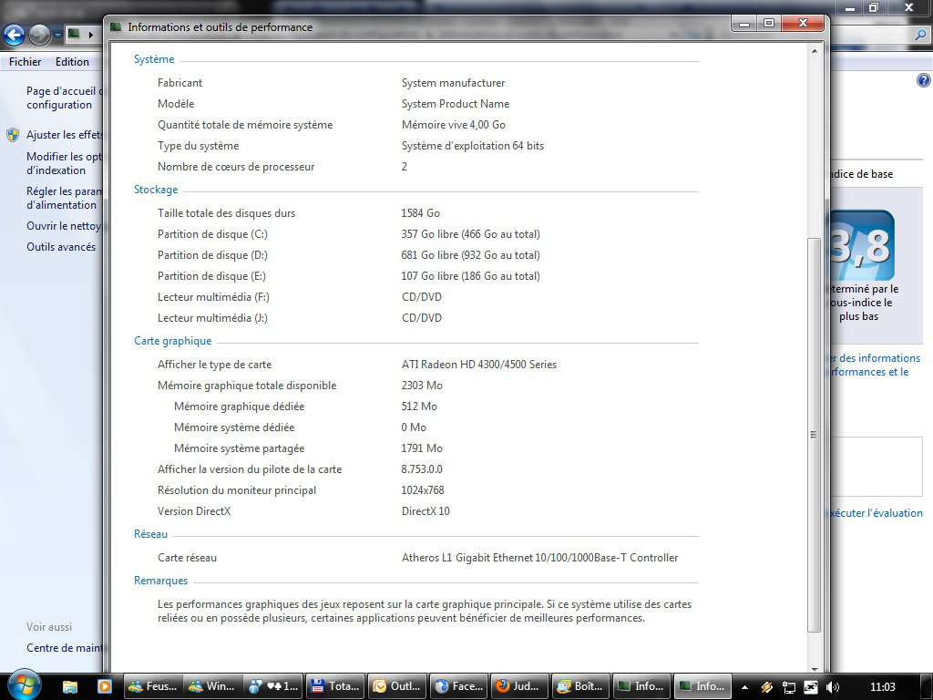Open Centre de maintenance link
Image resolution: width=933 pixels, height=700 pixels.
click(65, 648)
